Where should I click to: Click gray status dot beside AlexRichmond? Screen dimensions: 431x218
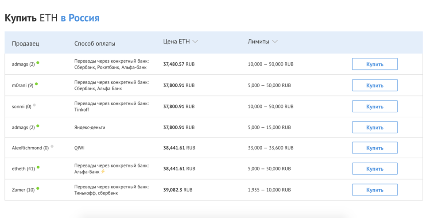[52, 146]
